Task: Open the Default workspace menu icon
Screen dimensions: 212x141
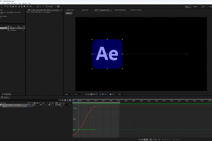Action: pos(191,6)
